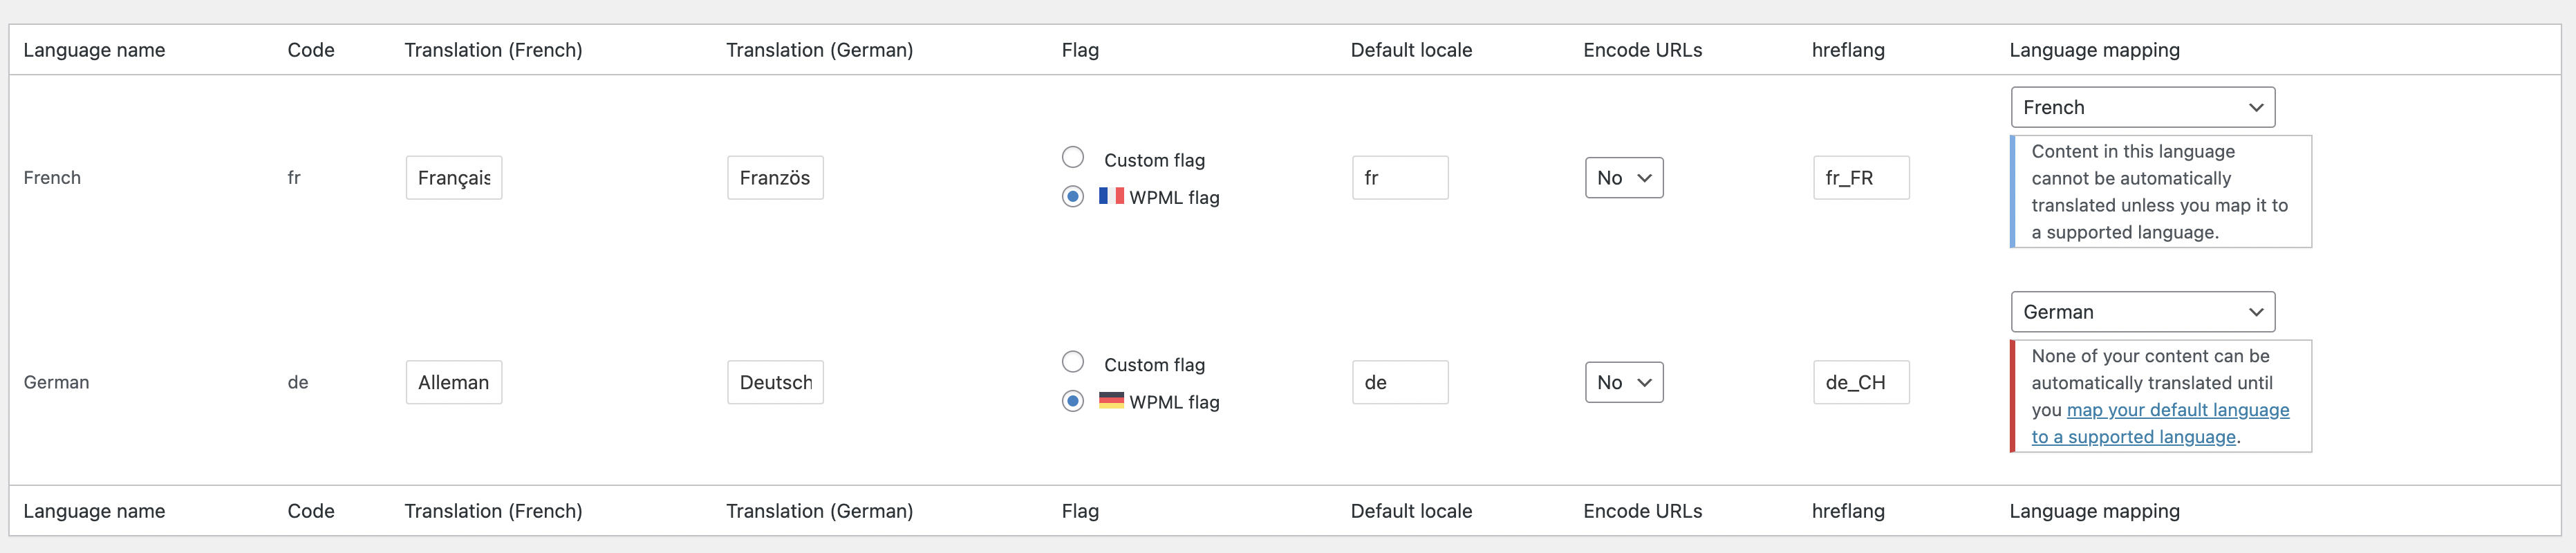This screenshot has width=2576, height=553.
Task: Edit the Français translation field
Action: coord(454,178)
